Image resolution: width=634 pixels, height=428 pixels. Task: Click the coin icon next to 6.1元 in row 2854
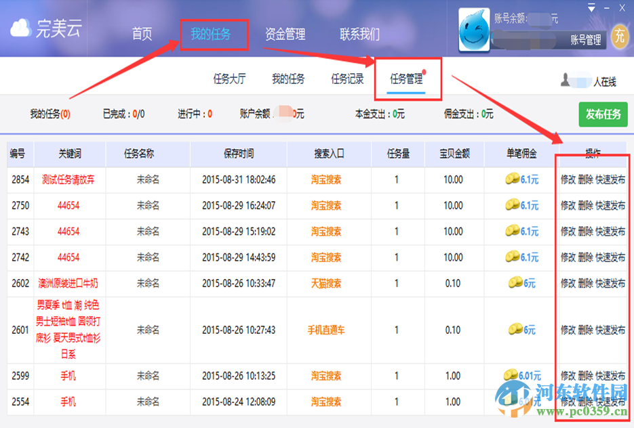click(x=513, y=177)
